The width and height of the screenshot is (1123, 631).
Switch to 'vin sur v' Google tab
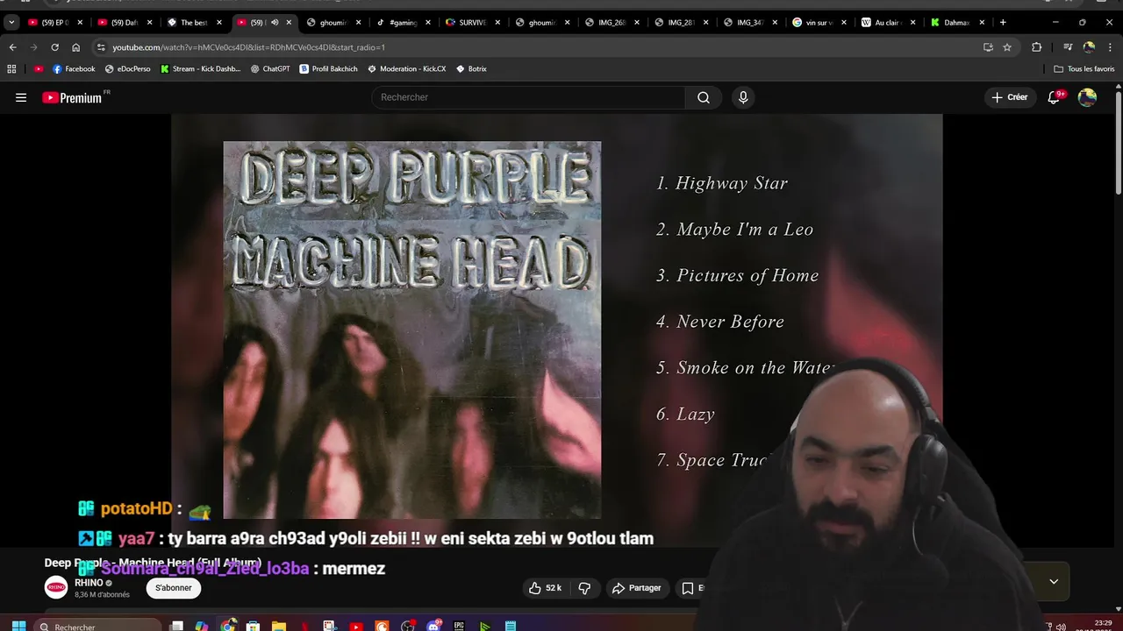818,23
